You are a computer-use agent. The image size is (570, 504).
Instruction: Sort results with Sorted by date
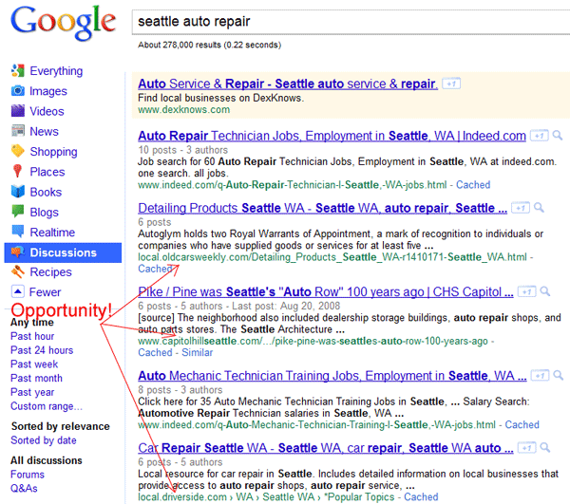(x=44, y=440)
